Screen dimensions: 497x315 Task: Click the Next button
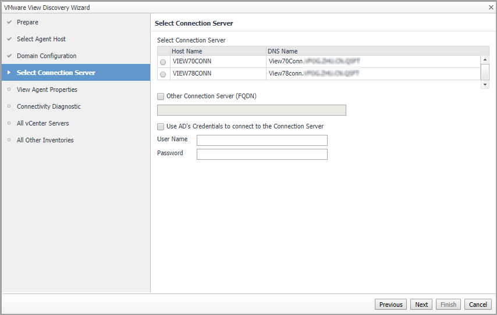[421, 305]
